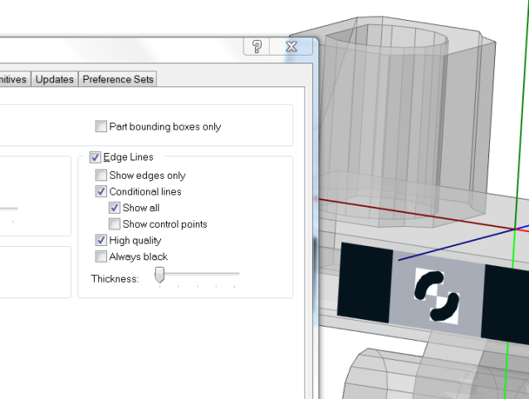Select the partially hidden Primitives tab
Image resolution: width=529 pixels, height=399 pixels.
(x=14, y=80)
